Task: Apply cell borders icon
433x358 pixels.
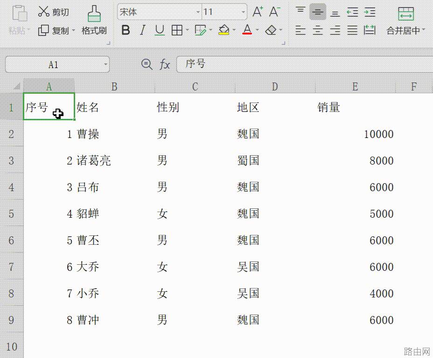Action: pyautogui.click(x=177, y=30)
